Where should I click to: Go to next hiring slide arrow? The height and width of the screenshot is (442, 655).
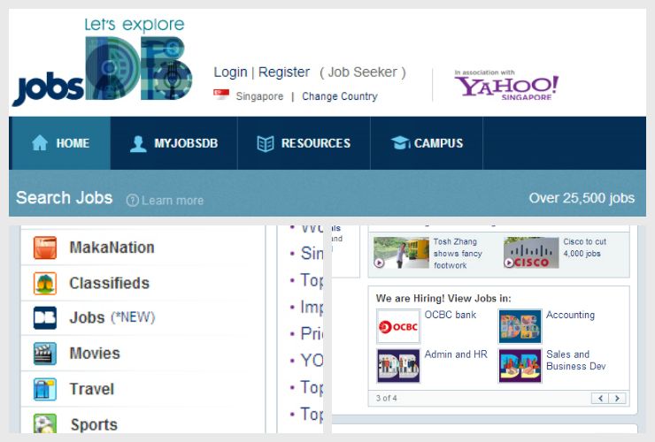(617, 399)
